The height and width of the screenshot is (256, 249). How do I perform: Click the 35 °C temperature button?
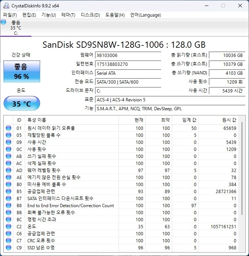[22, 103]
